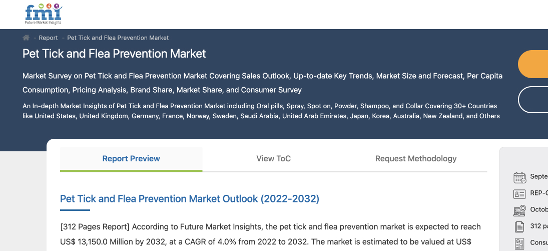Open the Report breadcrumb link

48,38
